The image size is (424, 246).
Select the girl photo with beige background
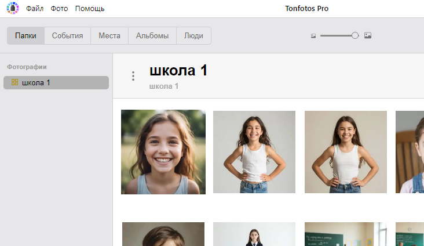(x=346, y=152)
